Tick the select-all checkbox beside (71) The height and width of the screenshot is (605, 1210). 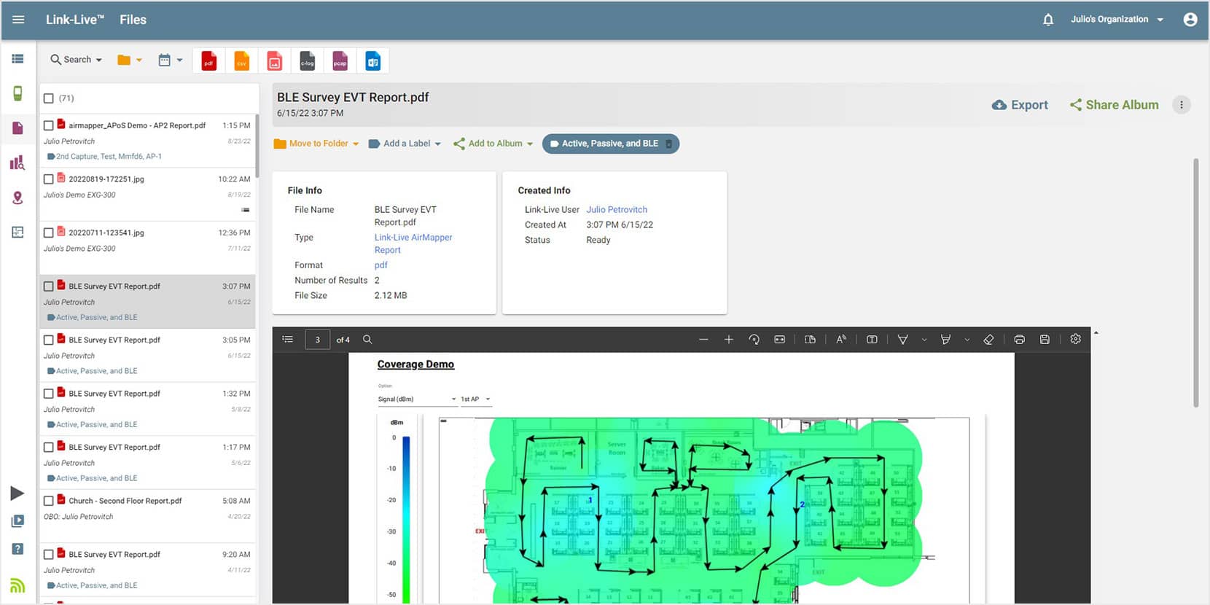click(49, 98)
